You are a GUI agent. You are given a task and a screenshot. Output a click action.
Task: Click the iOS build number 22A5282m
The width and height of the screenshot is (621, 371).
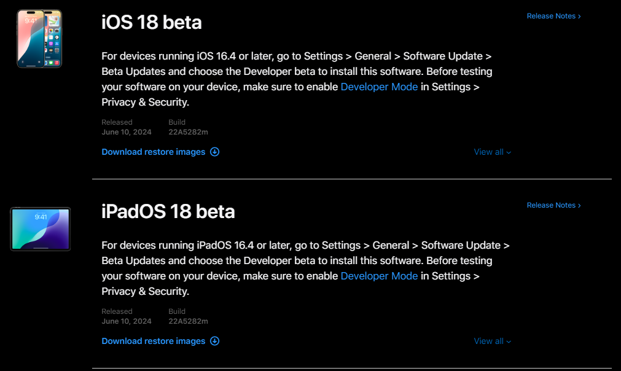coord(188,132)
